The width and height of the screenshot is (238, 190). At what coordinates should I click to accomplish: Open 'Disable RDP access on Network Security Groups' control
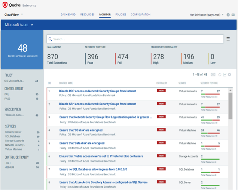coord(97,91)
